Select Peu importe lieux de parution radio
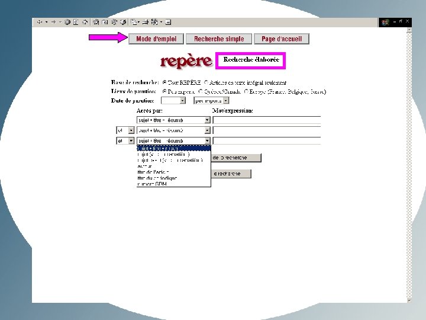 coord(164,91)
